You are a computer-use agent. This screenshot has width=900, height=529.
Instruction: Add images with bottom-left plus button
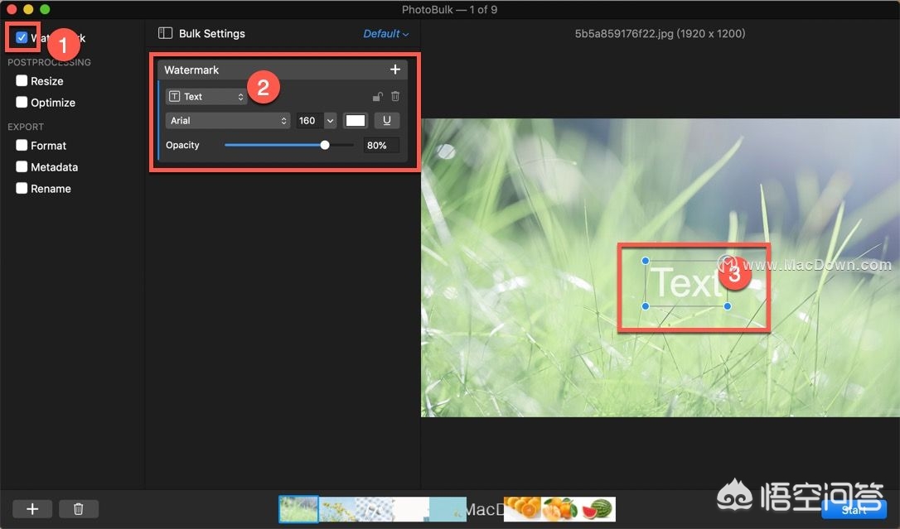coord(32,509)
